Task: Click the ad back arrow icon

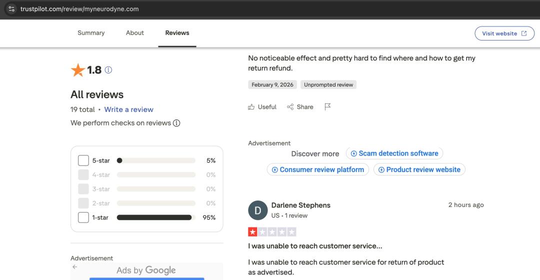Action: (x=75, y=267)
